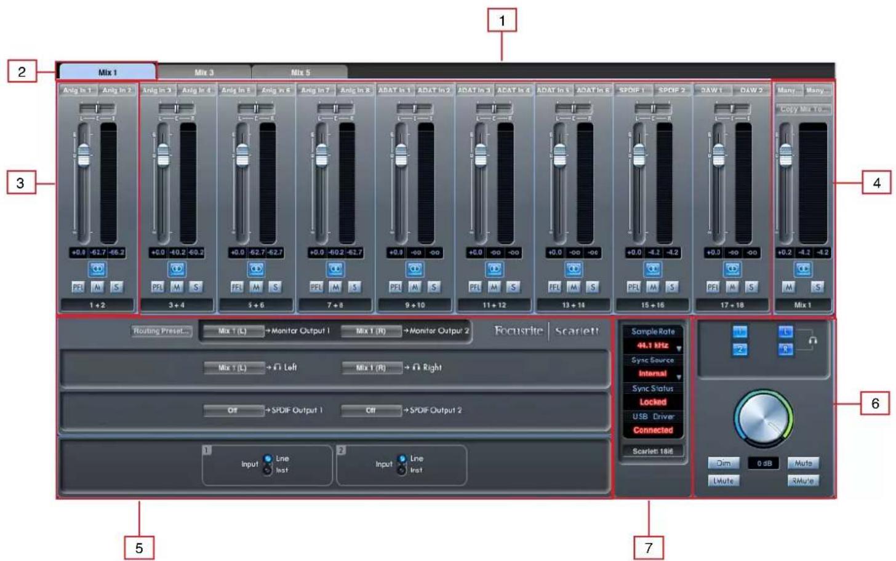This screenshot has height=561, width=896.
Task: Toggle stereo link on channel 11+12
Action: point(494,269)
